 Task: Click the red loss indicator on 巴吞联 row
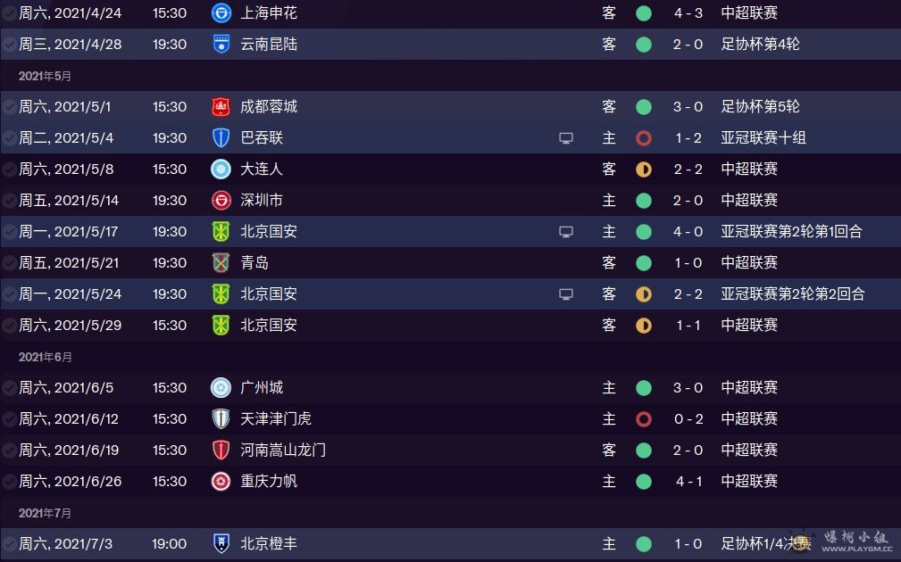coord(644,137)
